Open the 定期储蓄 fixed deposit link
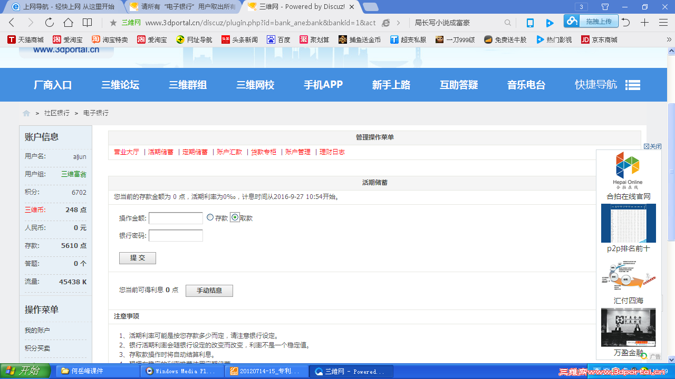 point(195,152)
